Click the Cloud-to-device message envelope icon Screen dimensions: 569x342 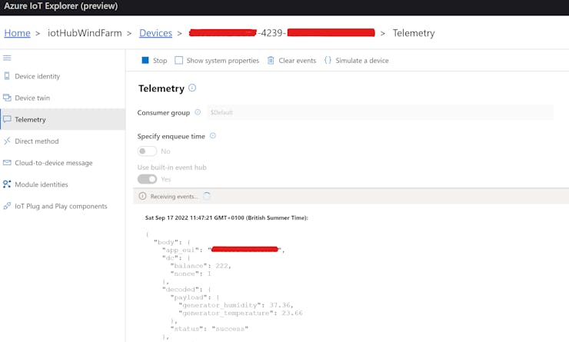(7, 162)
